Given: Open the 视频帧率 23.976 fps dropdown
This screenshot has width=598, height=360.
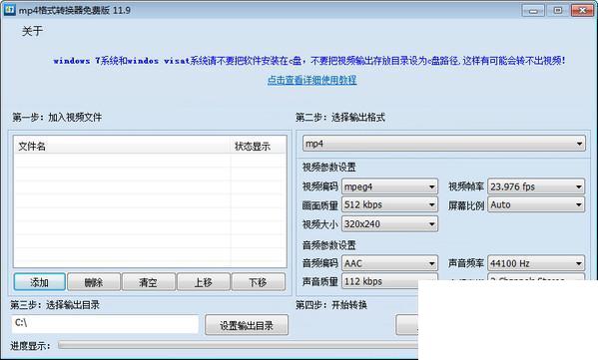Looking at the screenshot, I should (536, 186).
